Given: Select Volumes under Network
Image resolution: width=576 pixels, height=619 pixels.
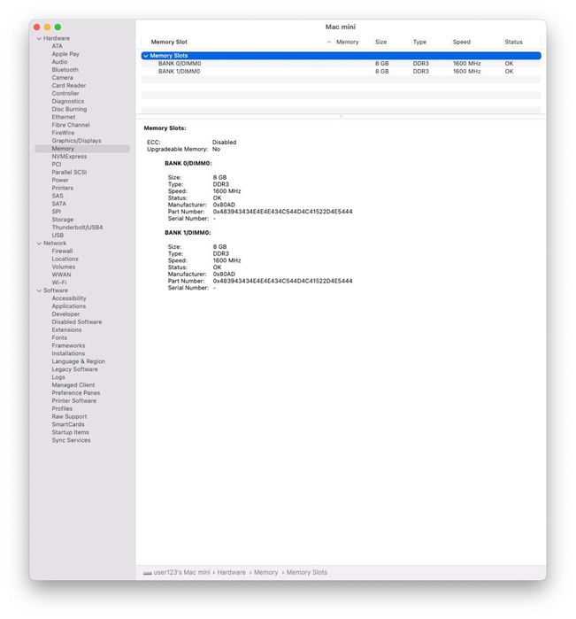Looking at the screenshot, I should point(63,267).
